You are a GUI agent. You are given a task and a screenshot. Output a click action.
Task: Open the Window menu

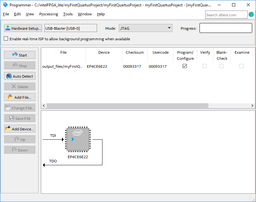click(x=85, y=14)
